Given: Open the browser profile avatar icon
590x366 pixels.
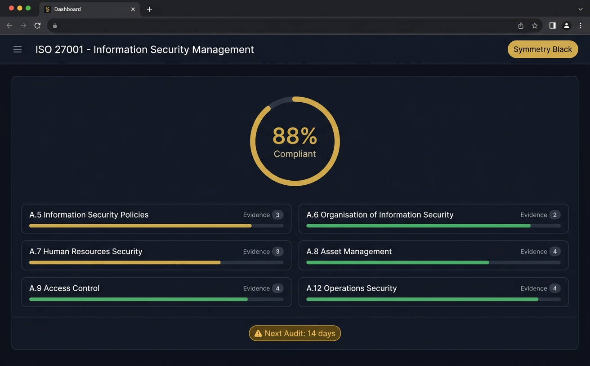Looking at the screenshot, I should click(566, 26).
